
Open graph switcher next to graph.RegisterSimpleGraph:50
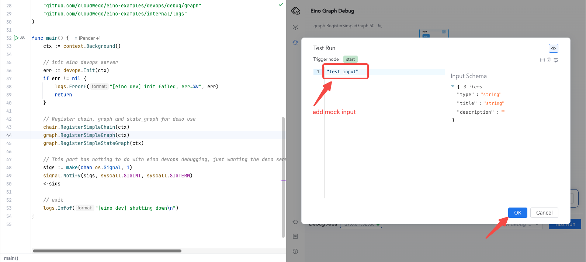pyautogui.click(x=380, y=26)
